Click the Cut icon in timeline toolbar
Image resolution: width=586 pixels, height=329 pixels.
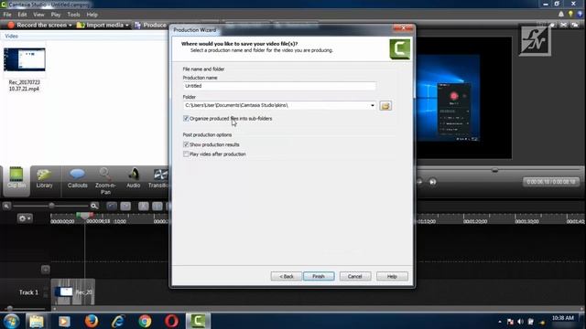coord(144,206)
